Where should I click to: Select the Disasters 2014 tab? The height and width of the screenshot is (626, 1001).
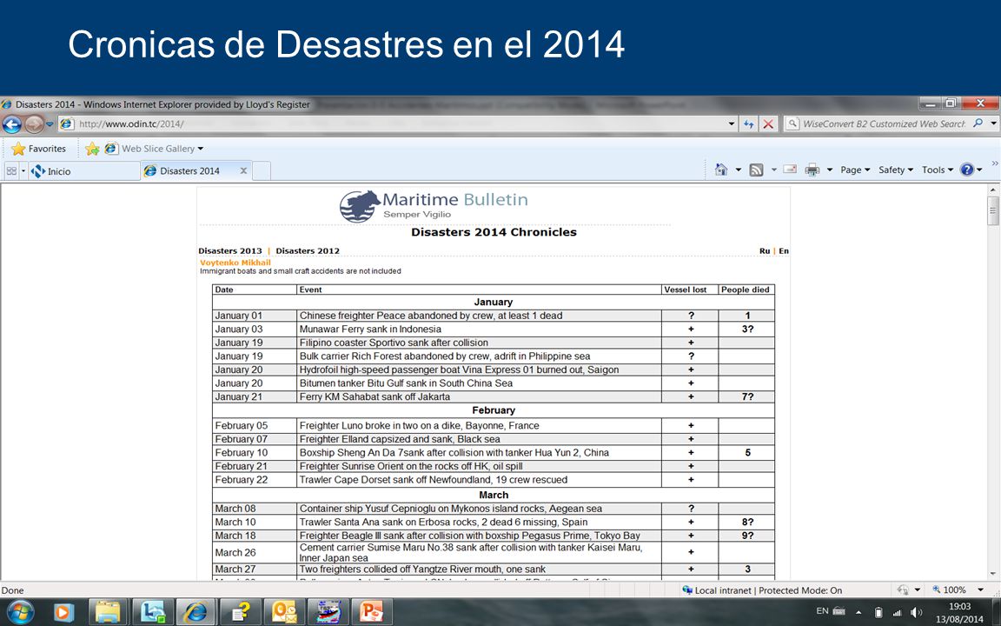pos(196,170)
